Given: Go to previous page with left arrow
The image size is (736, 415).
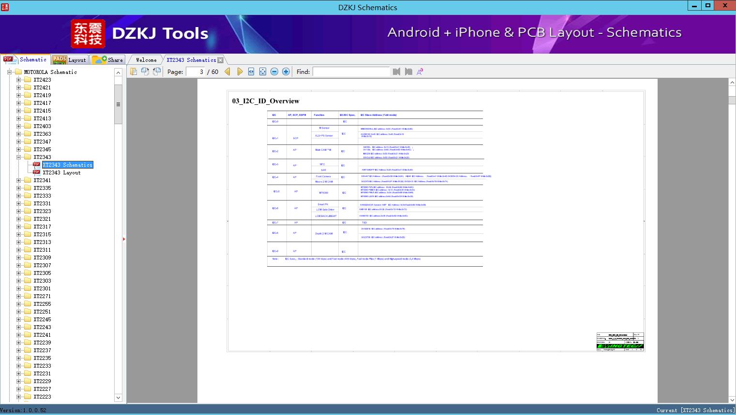Looking at the screenshot, I should (x=227, y=72).
